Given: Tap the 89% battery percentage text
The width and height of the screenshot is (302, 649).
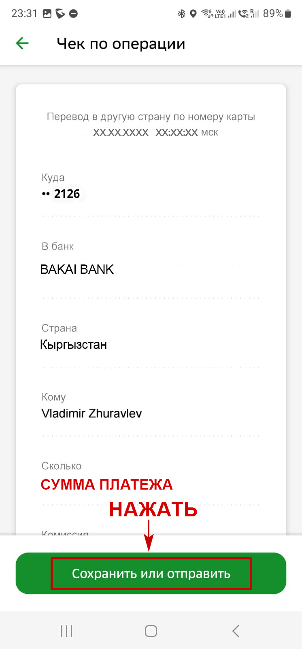Looking at the screenshot, I should (x=273, y=14).
